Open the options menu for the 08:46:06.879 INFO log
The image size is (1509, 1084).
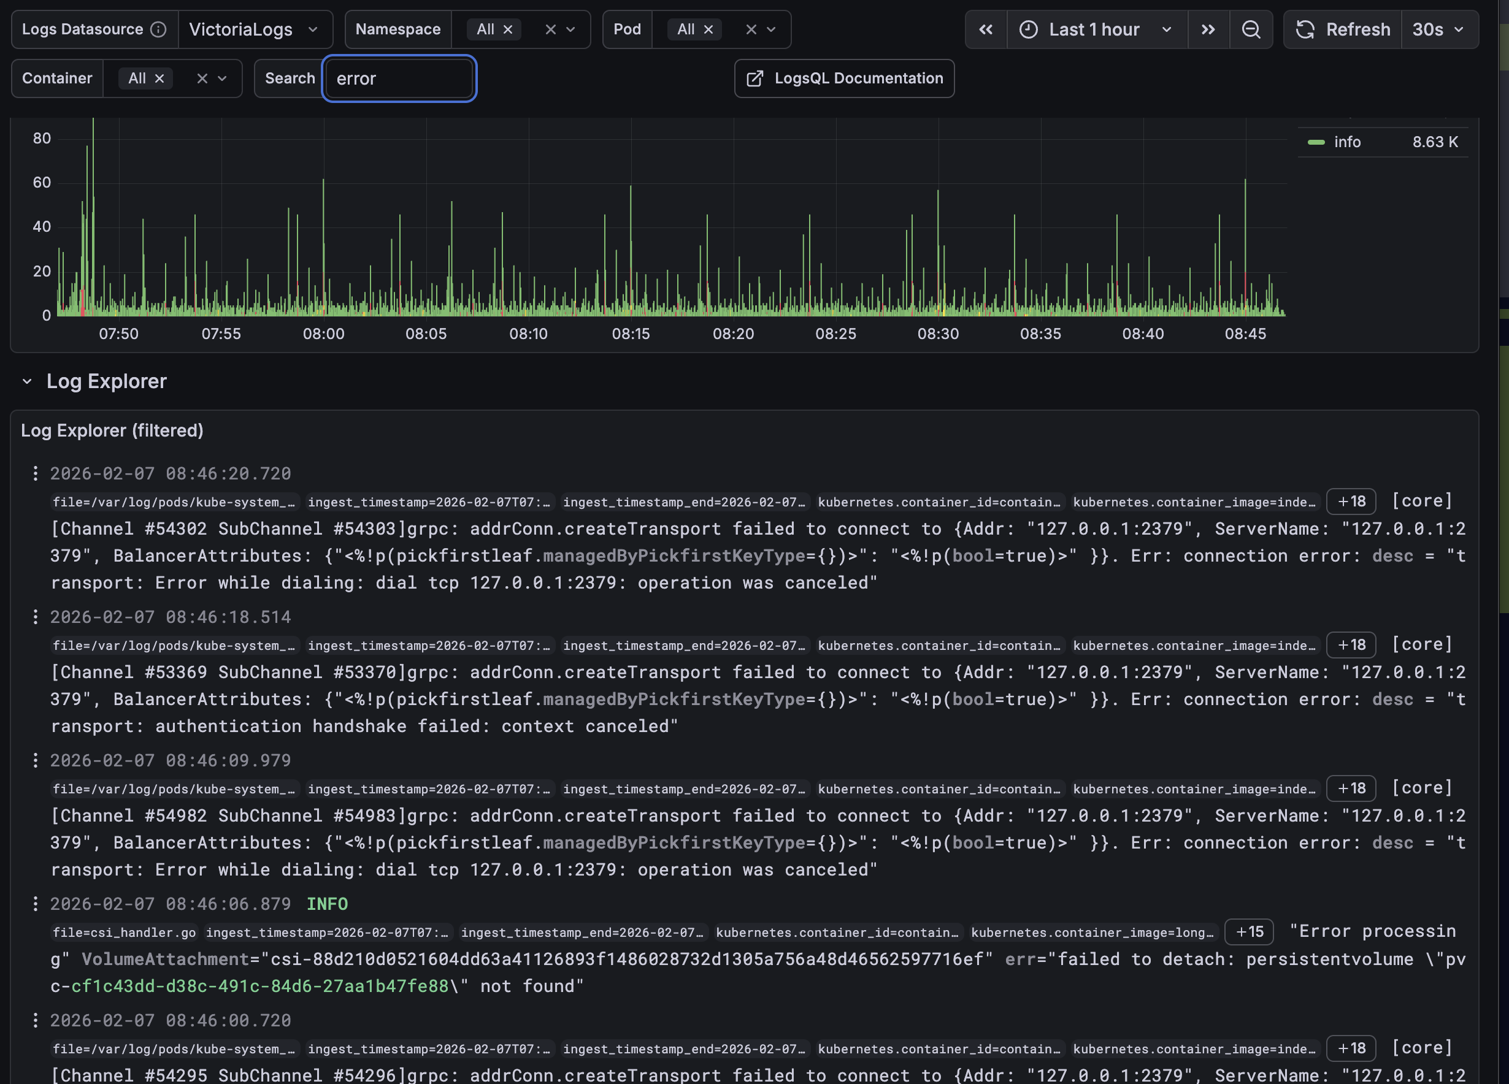(35, 904)
